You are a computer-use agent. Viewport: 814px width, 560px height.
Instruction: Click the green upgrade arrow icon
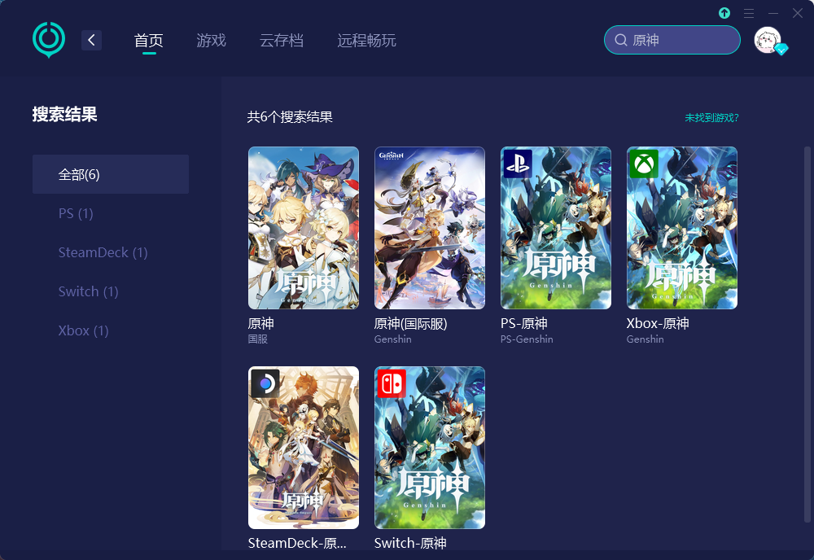pos(724,13)
